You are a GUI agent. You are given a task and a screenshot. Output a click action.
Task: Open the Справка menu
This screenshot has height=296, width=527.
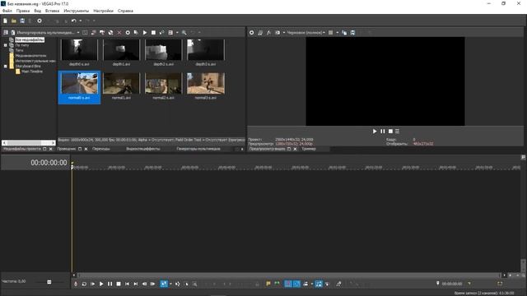[125, 11]
